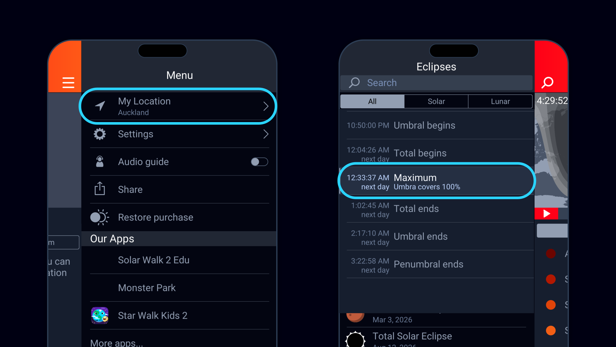Switch to the Lunar tab
616x347 pixels.
[500, 102]
